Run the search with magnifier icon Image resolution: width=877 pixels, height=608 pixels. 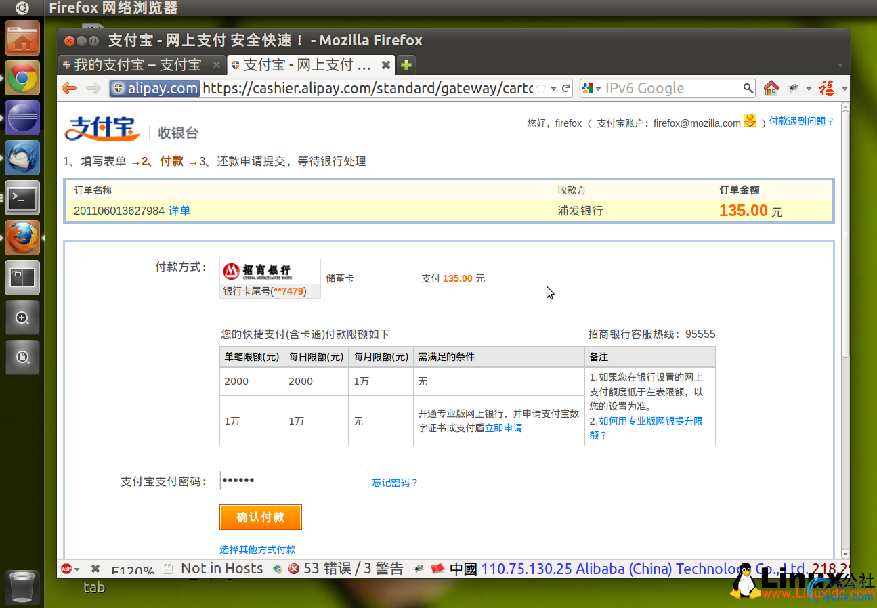748,88
